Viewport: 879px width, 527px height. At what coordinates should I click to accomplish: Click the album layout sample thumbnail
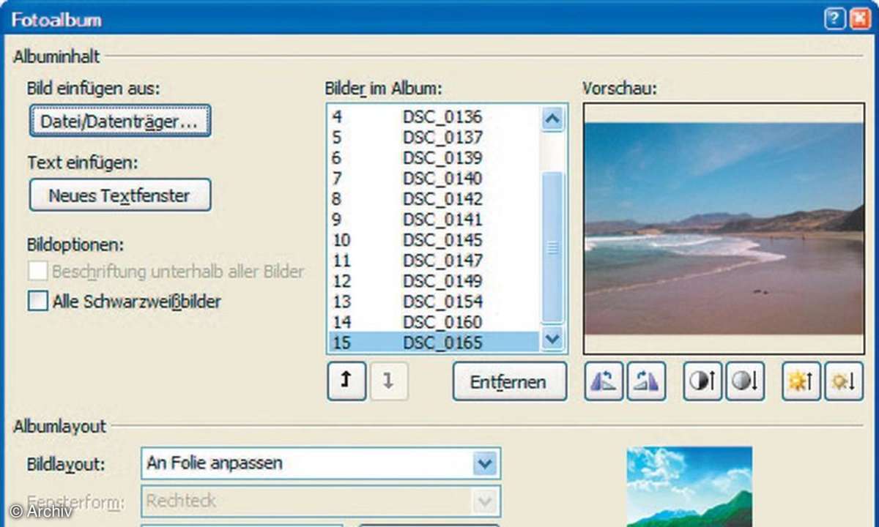pyautogui.click(x=689, y=487)
